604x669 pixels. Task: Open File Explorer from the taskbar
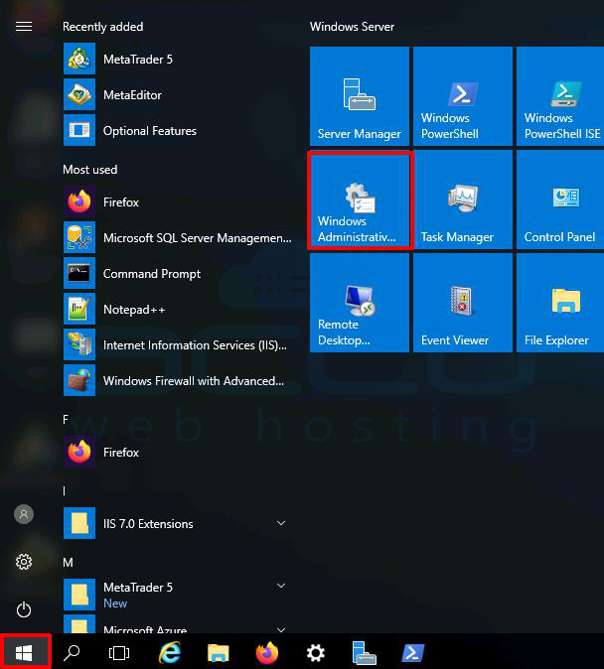point(219,652)
